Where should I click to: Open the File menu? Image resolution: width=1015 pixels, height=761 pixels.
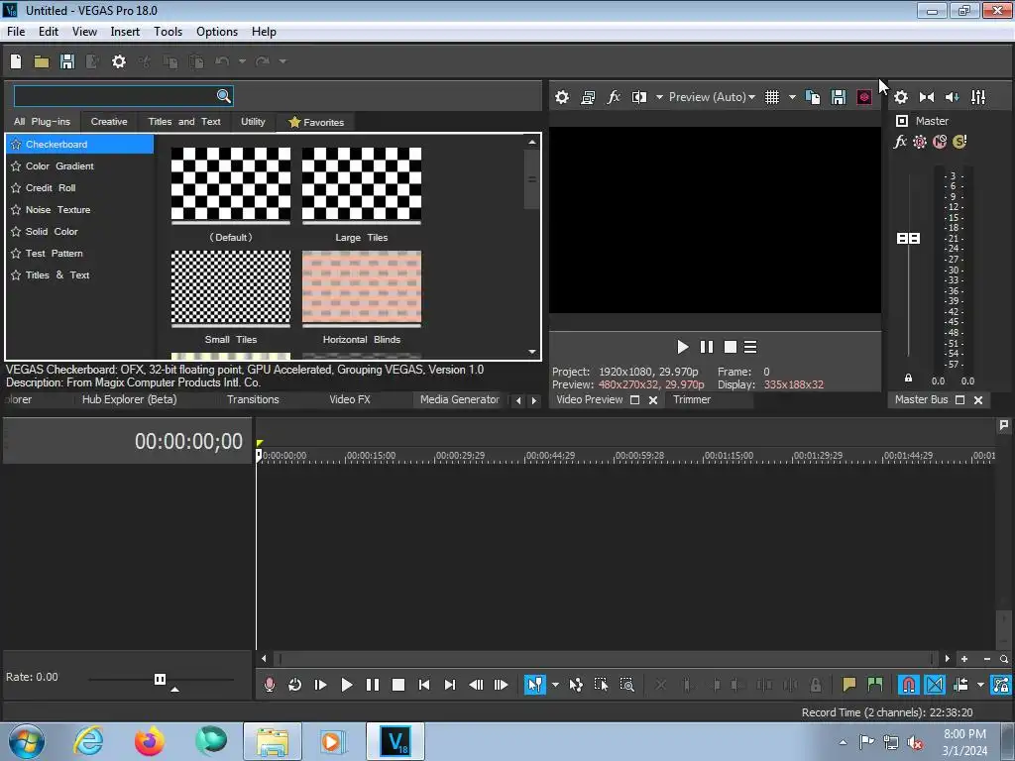[16, 32]
